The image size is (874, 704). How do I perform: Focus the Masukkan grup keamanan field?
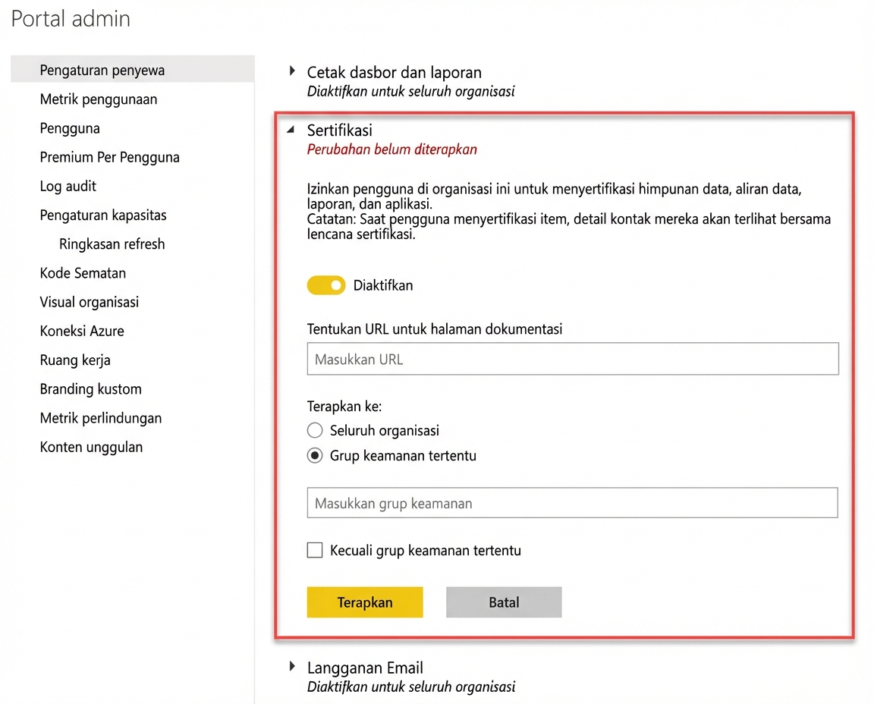tap(572, 503)
